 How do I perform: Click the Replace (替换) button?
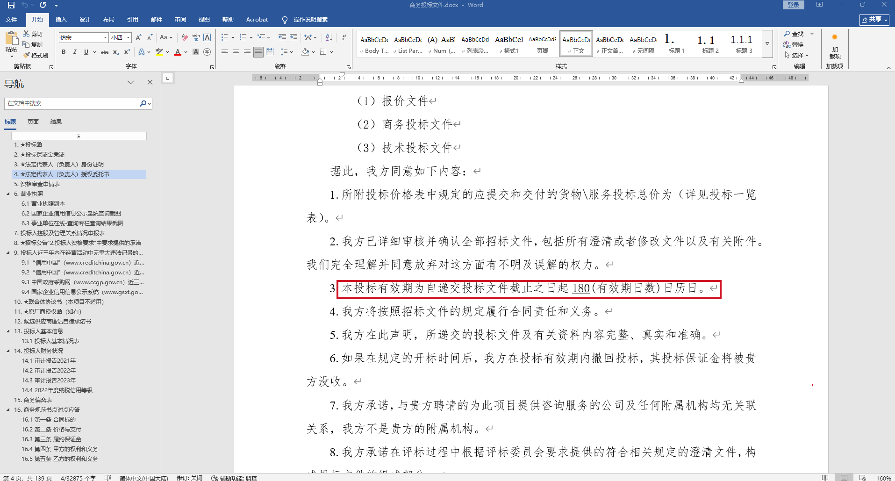(x=794, y=44)
